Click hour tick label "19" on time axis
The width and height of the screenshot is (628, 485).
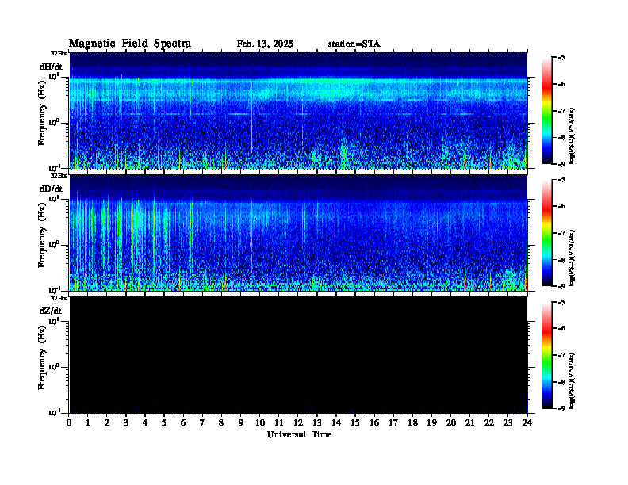431,423
